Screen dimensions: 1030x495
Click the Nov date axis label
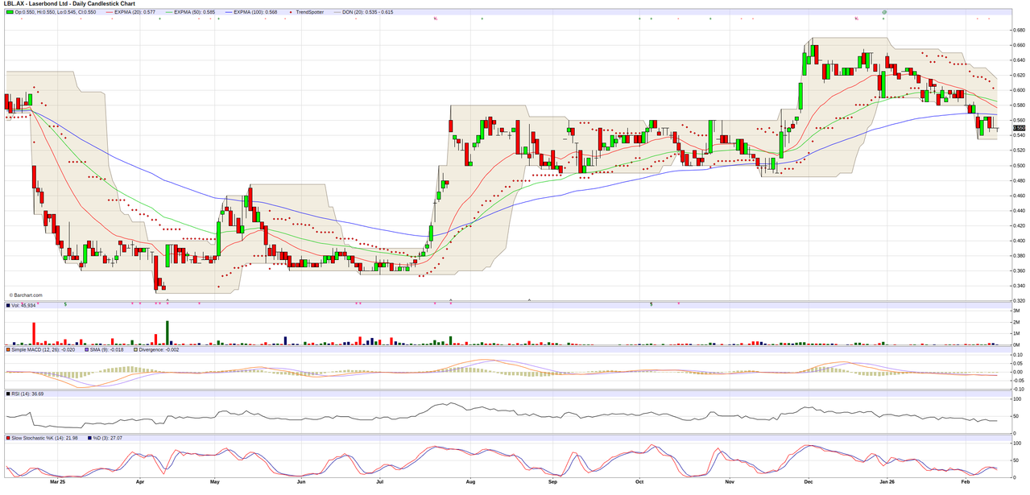(x=730, y=481)
